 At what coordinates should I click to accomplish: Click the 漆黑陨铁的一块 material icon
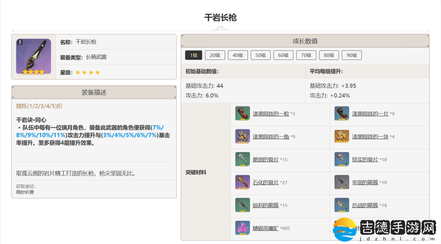click(342, 137)
